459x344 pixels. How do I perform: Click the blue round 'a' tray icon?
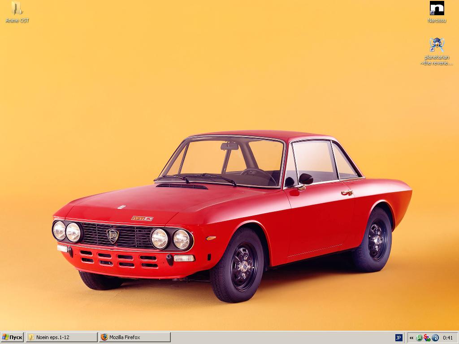pyautogui.click(x=435, y=338)
